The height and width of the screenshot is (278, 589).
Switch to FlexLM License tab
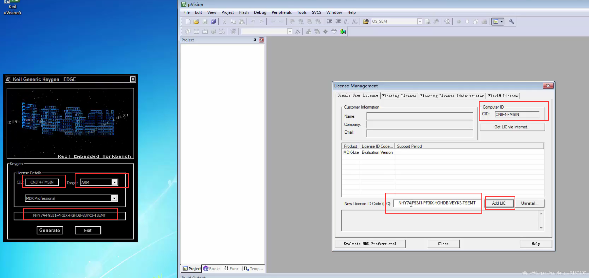point(503,96)
